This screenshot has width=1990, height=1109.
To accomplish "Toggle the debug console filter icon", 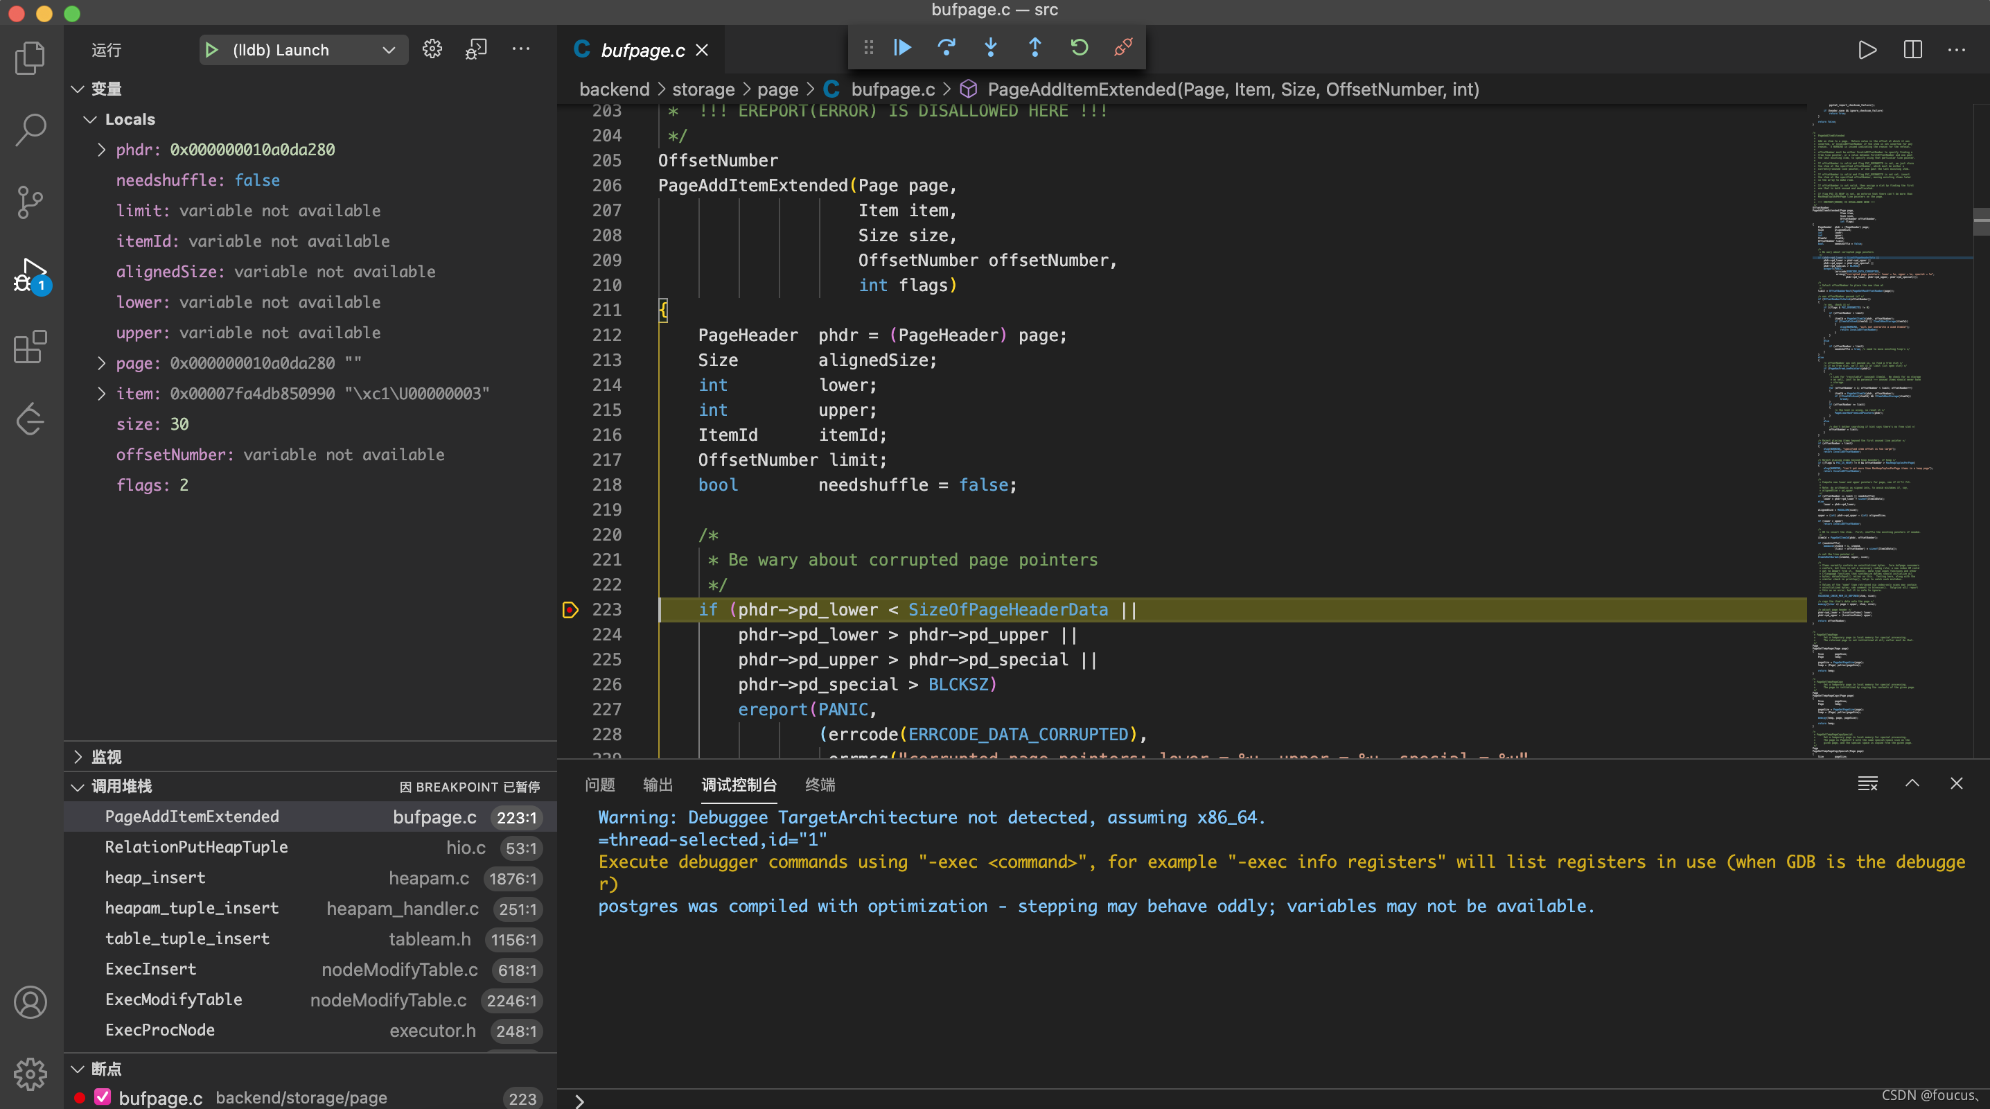I will [1868, 784].
